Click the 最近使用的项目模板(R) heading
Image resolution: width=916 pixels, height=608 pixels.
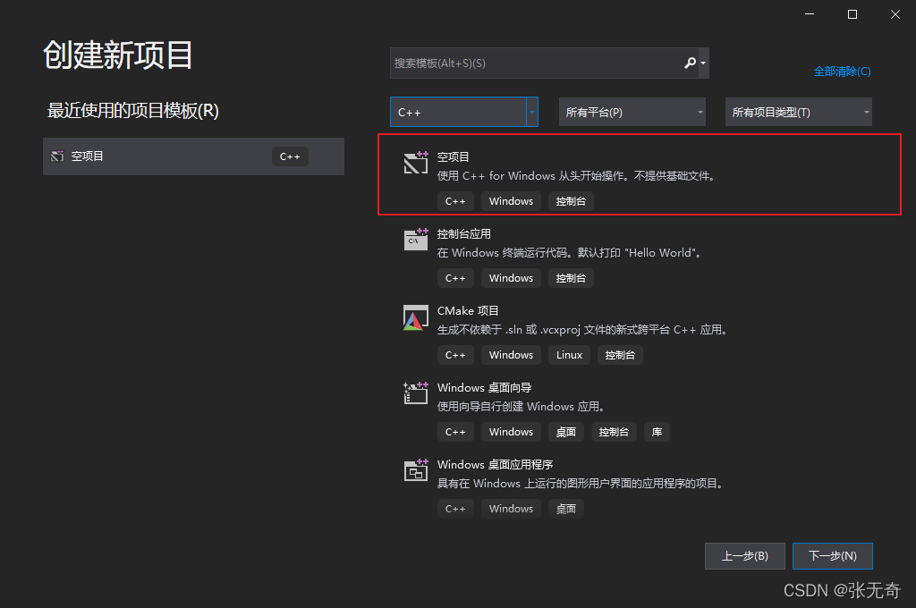pyautogui.click(x=132, y=110)
